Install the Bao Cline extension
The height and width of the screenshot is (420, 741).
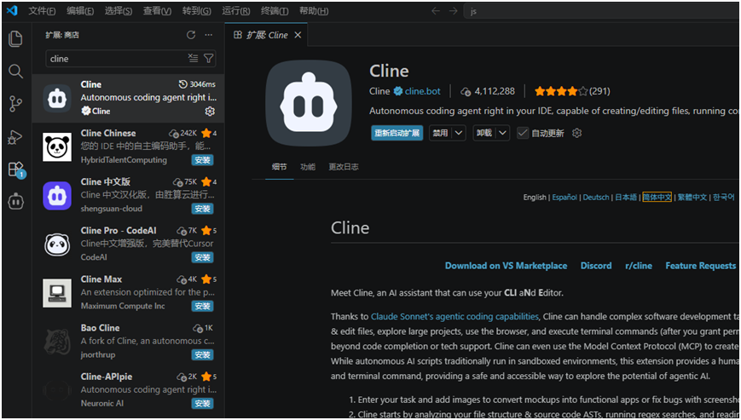point(202,354)
